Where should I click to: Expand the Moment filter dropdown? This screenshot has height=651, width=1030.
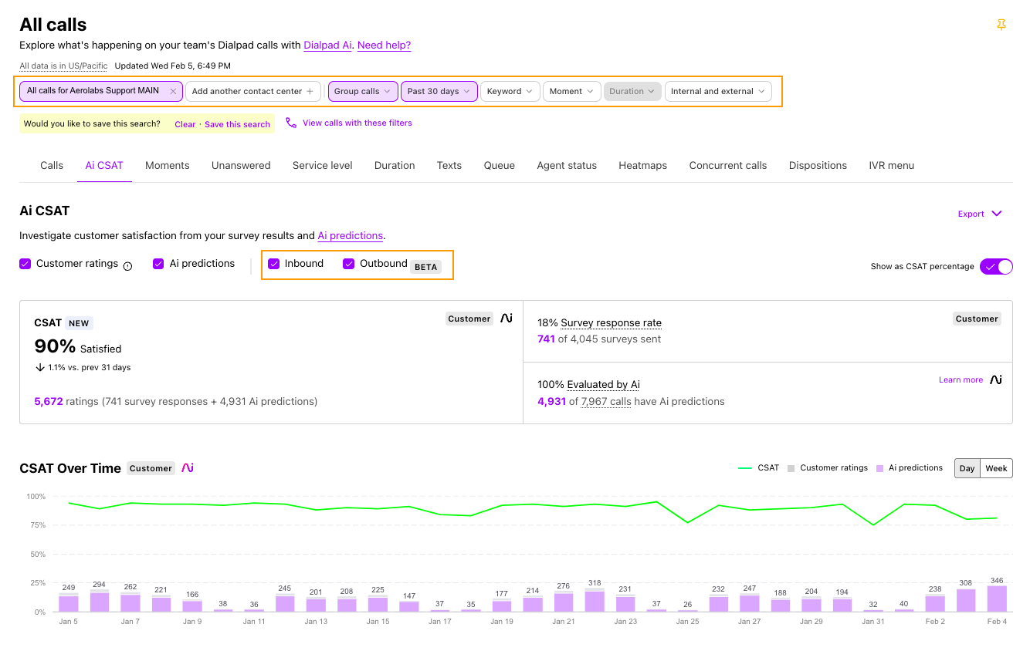pyautogui.click(x=571, y=91)
